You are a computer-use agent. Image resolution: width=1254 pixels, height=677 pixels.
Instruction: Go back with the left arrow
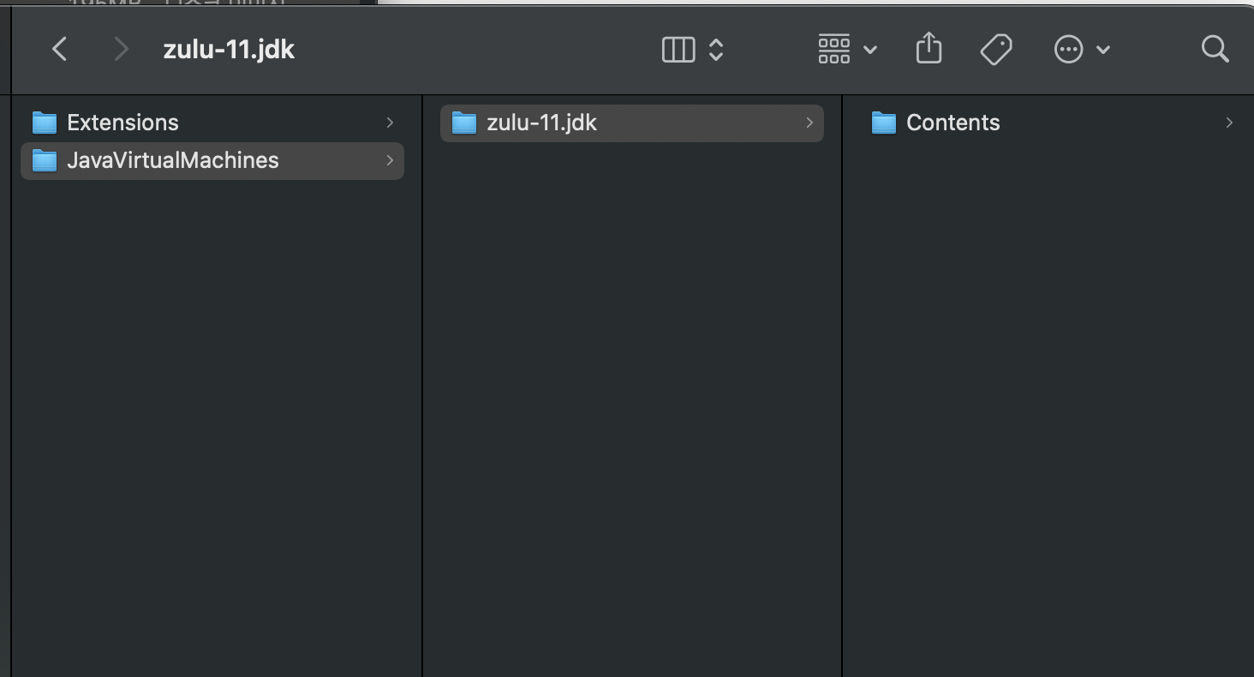point(59,49)
